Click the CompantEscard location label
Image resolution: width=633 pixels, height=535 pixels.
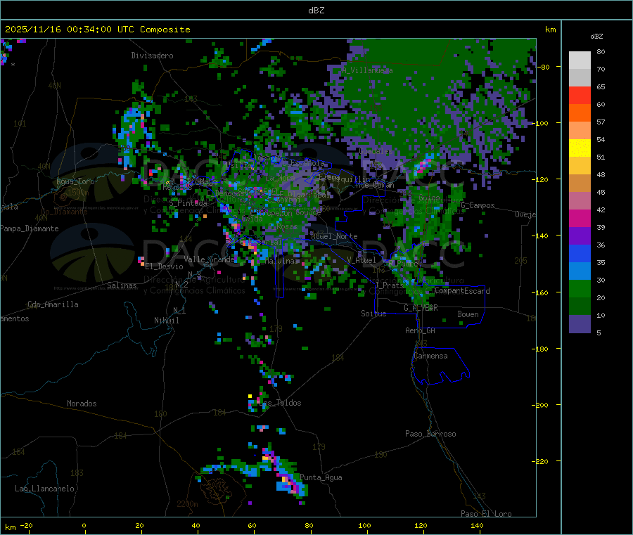(x=462, y=291)
